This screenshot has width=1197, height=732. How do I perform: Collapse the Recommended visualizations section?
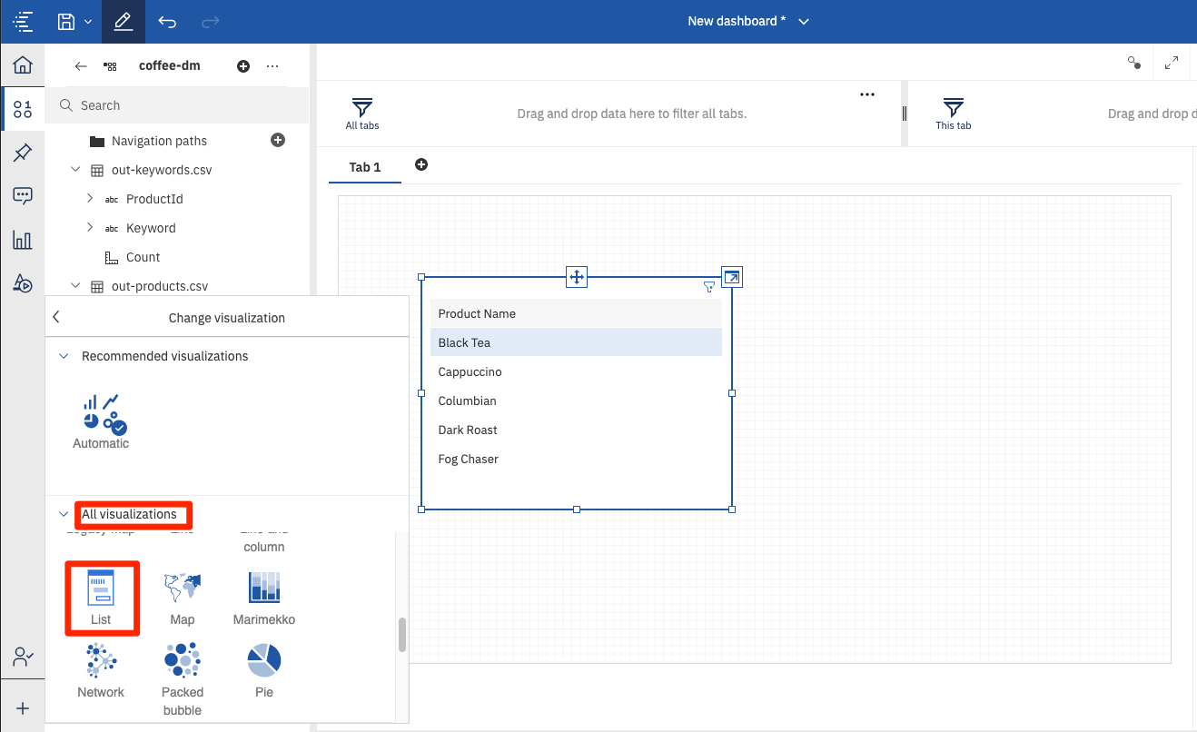pyautogui.click(x=64, y=356)
